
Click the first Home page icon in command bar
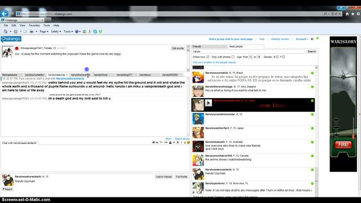click(x=6, y=32)
